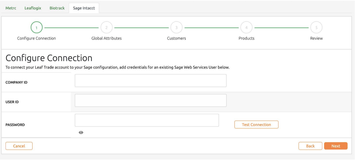Go to the step 4 circle
The height and width of the screenshot is (163, 356).
tap(247, 28)
